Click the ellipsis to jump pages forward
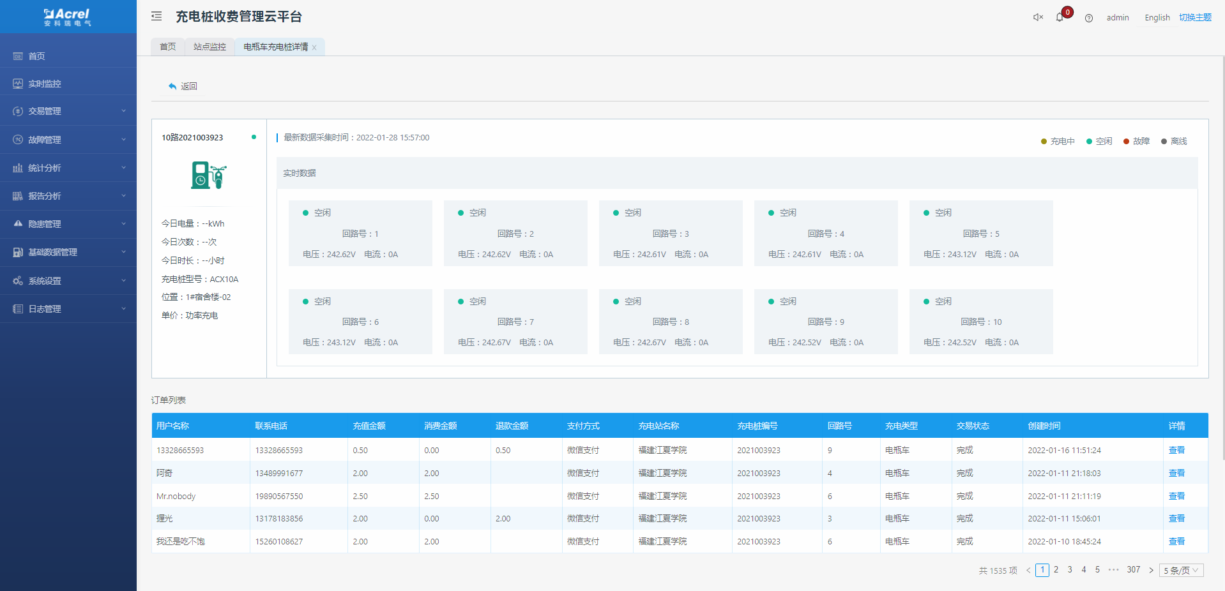 pos(1114,570)
